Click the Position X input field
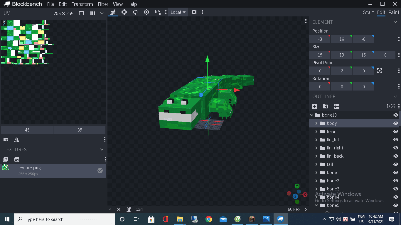401x225 pixels. click(x=320, y=39)
